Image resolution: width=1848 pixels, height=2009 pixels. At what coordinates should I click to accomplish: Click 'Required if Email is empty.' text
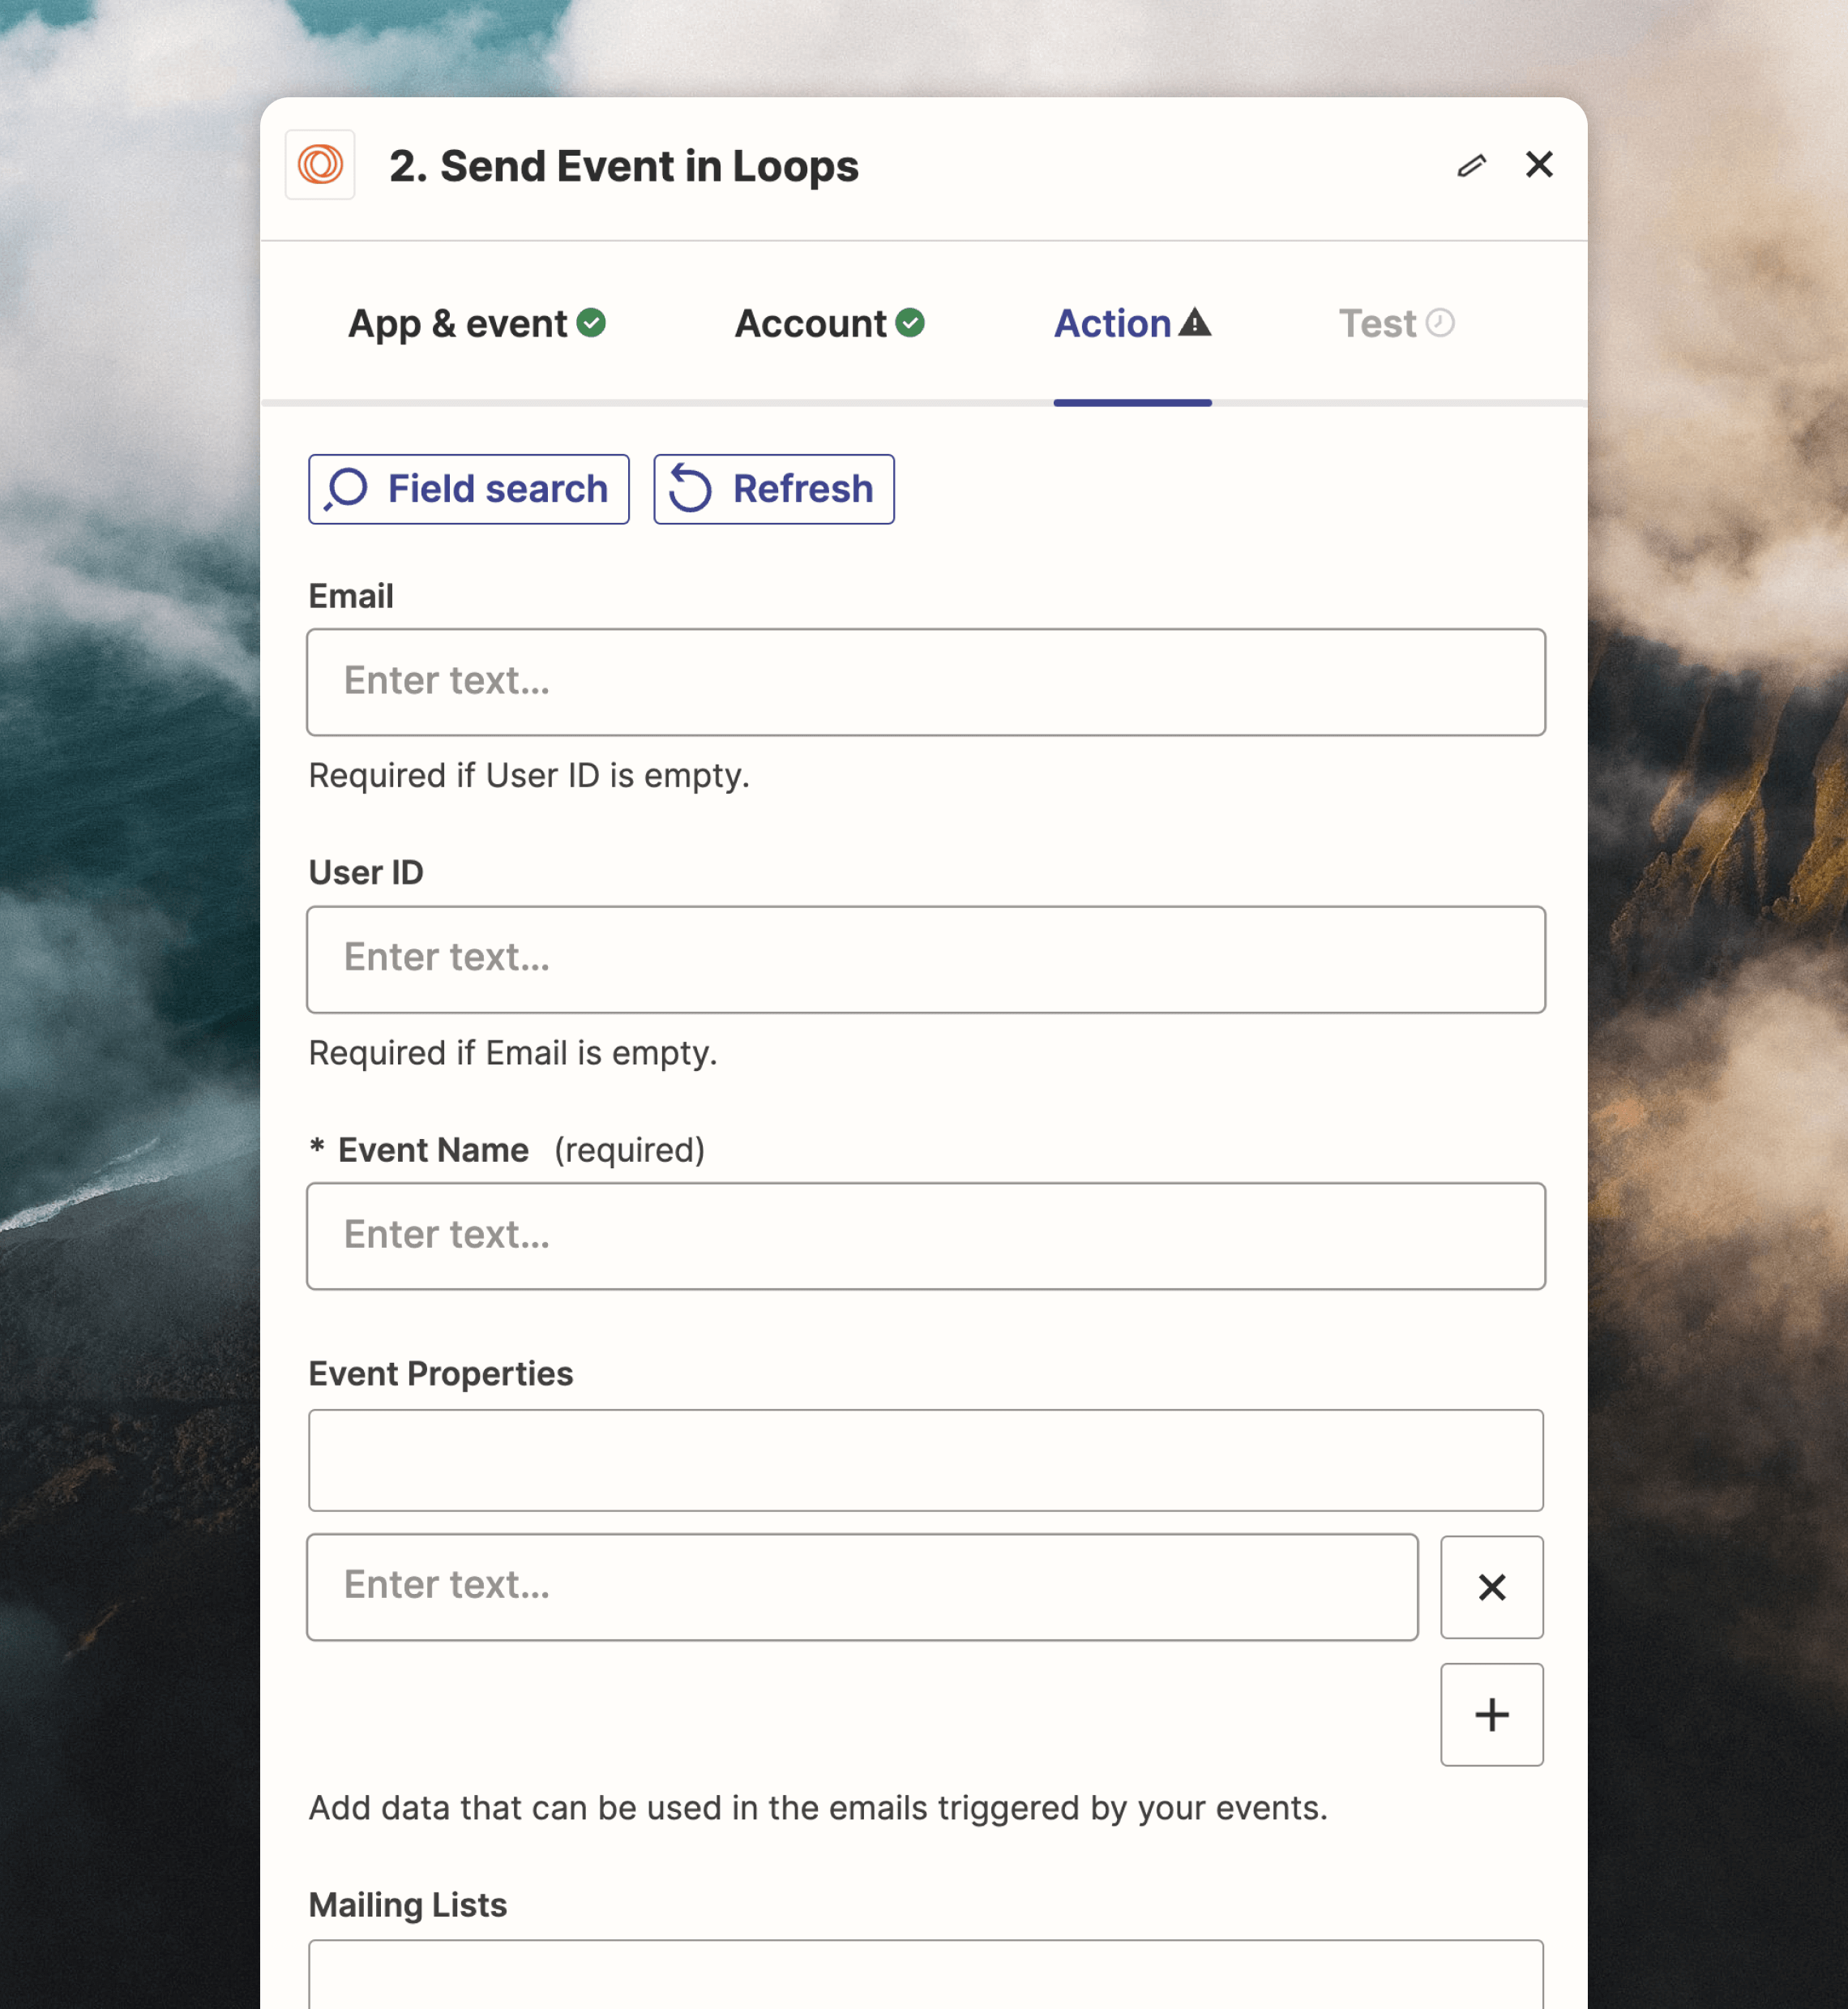pyautogui.click(x=513, y=1053)
